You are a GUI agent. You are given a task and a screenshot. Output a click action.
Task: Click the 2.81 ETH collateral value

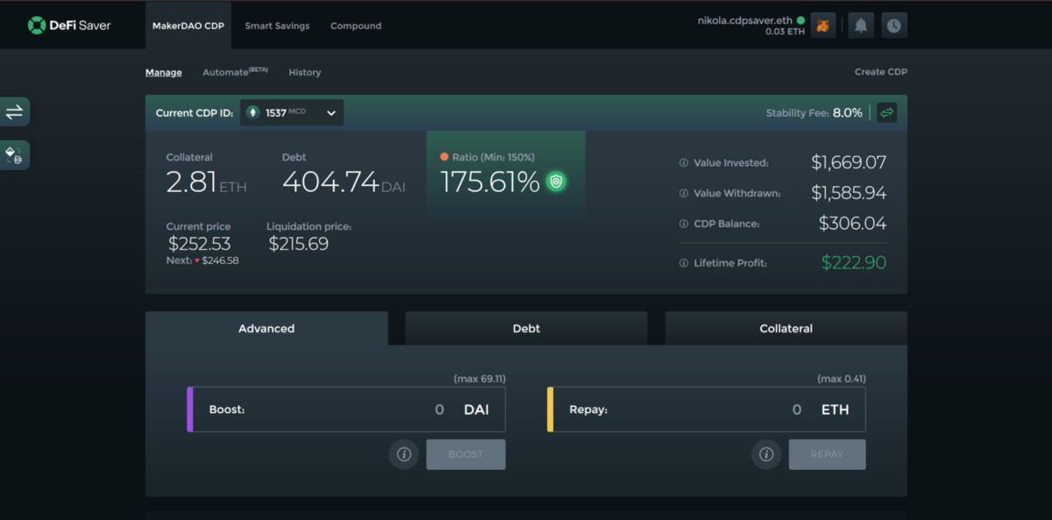[207, 182]
